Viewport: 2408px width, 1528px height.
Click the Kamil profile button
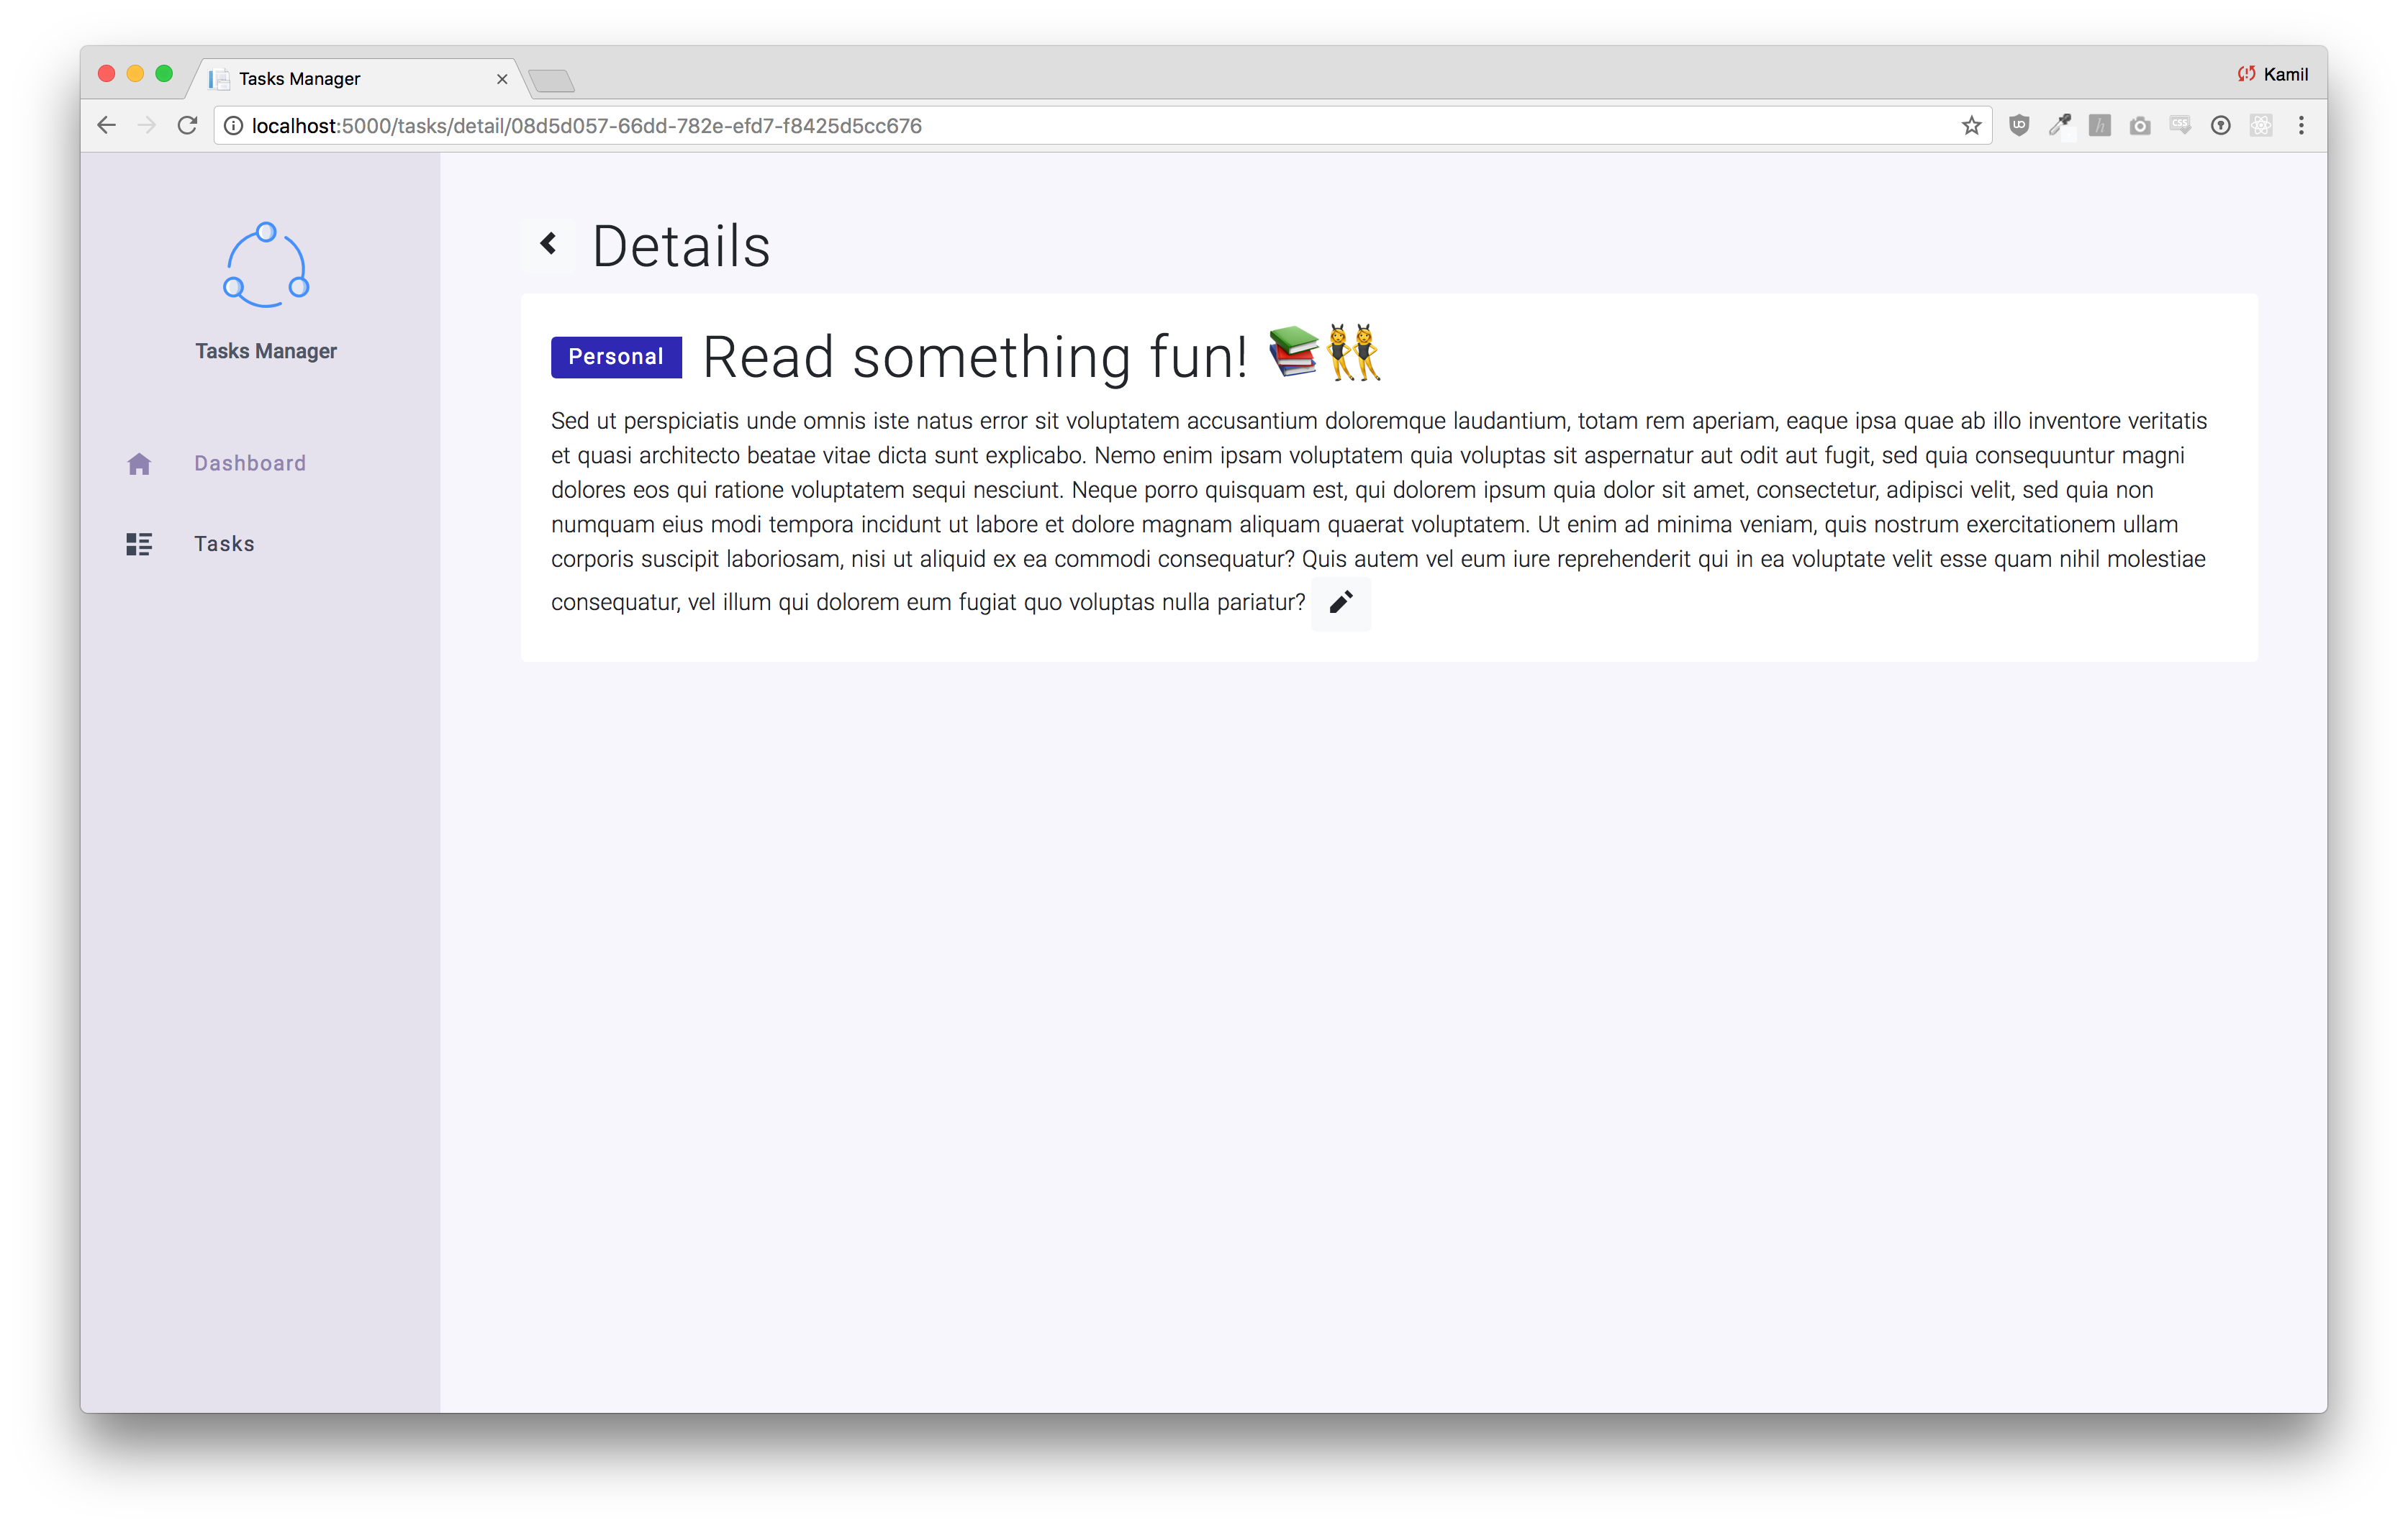(2273, 74)
